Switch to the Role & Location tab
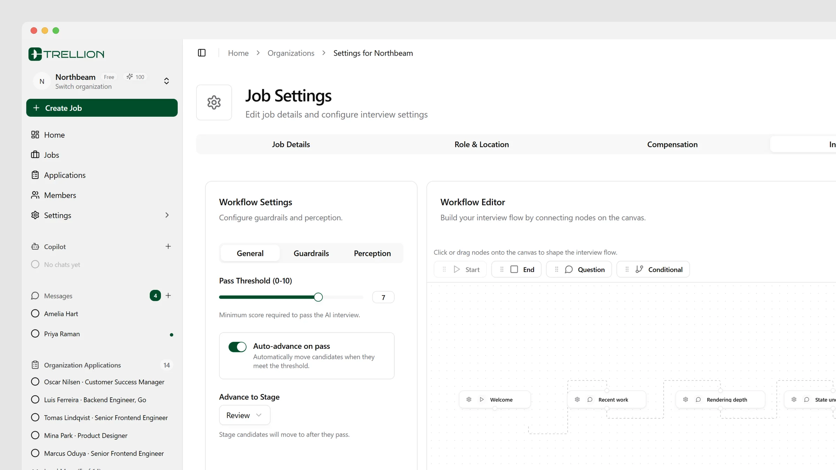The image size is (836, 470). [481, 144]
